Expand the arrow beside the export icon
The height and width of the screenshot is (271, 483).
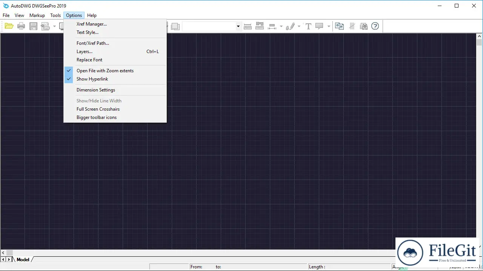pos(54,26)
